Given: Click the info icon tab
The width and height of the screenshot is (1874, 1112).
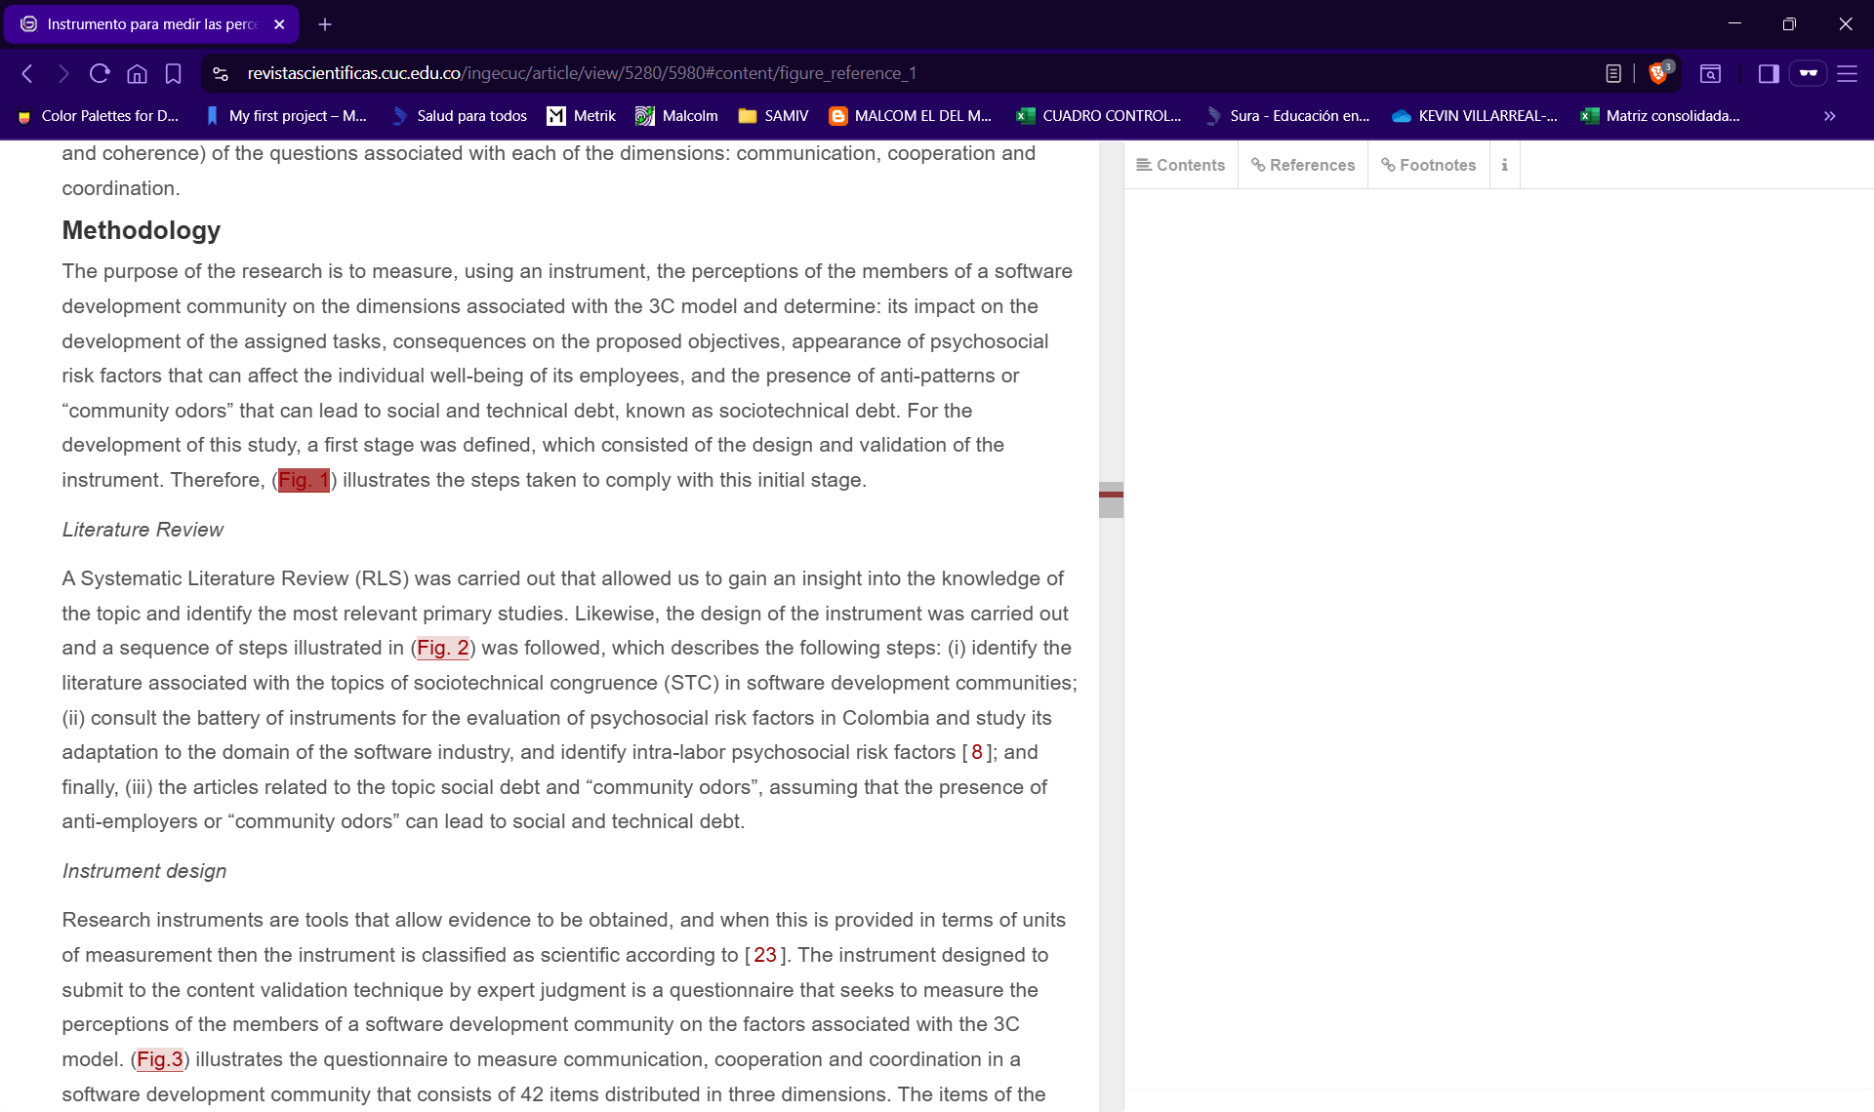Looking at the screenshot, I should pyautogui.click(x=1504, y=165).
